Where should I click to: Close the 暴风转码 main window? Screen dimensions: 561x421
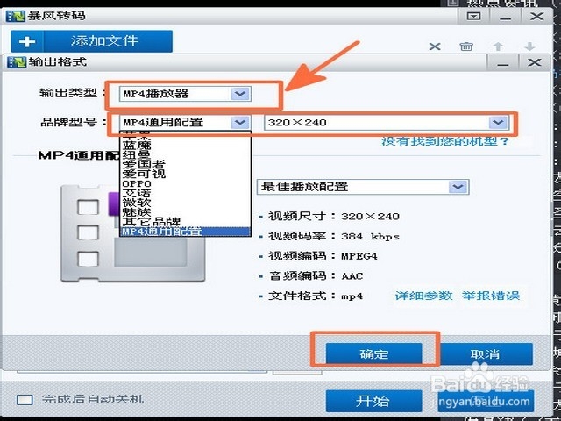click(x=536, y=17)
